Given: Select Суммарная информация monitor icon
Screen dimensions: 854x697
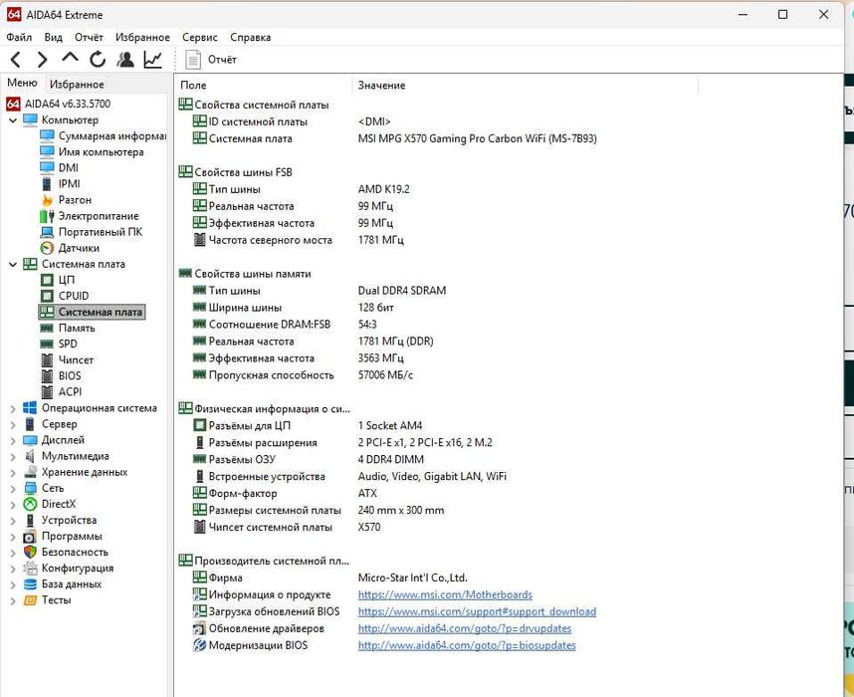Looking at the screenshot, I should pos(47,135).
